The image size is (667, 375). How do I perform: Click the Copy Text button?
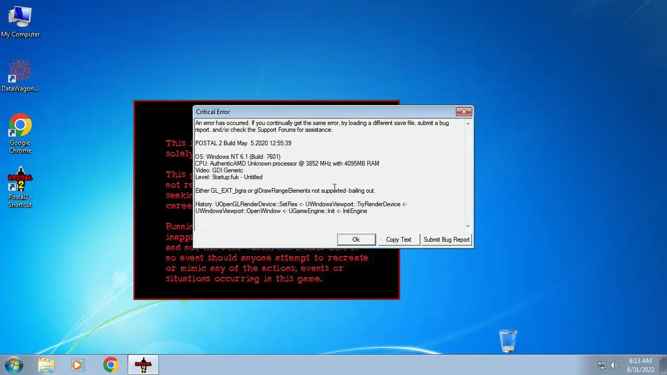[x=399, y=240]
